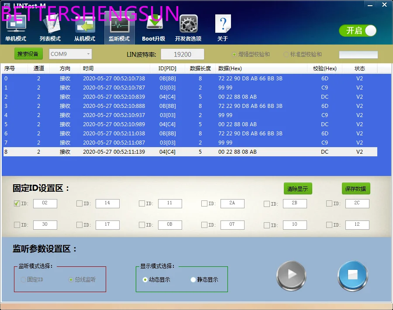This screenshot has height=310, width=393.
Task: Click the empty field beside 标准型校验和
Action: click(x=359, y=55)
